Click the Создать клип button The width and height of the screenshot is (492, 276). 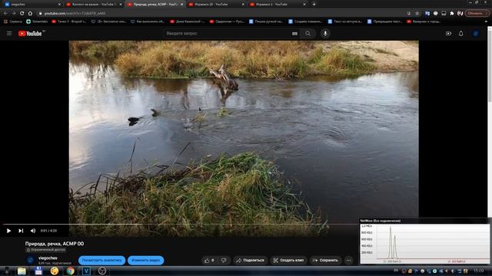coord(288,260)
